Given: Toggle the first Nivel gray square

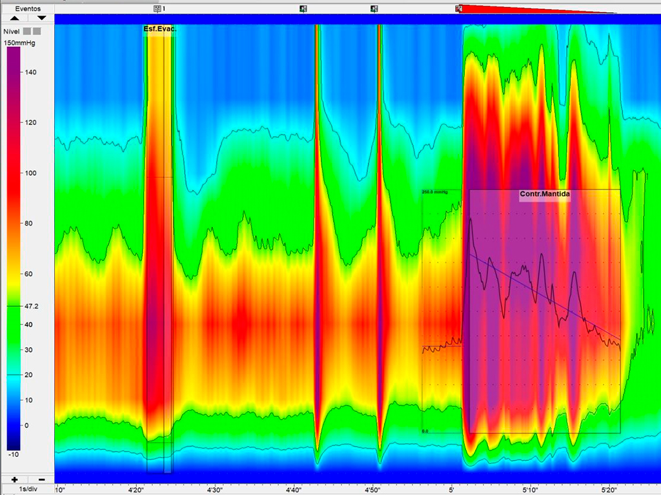Looking at the screenshot, I should coord(27,31).
